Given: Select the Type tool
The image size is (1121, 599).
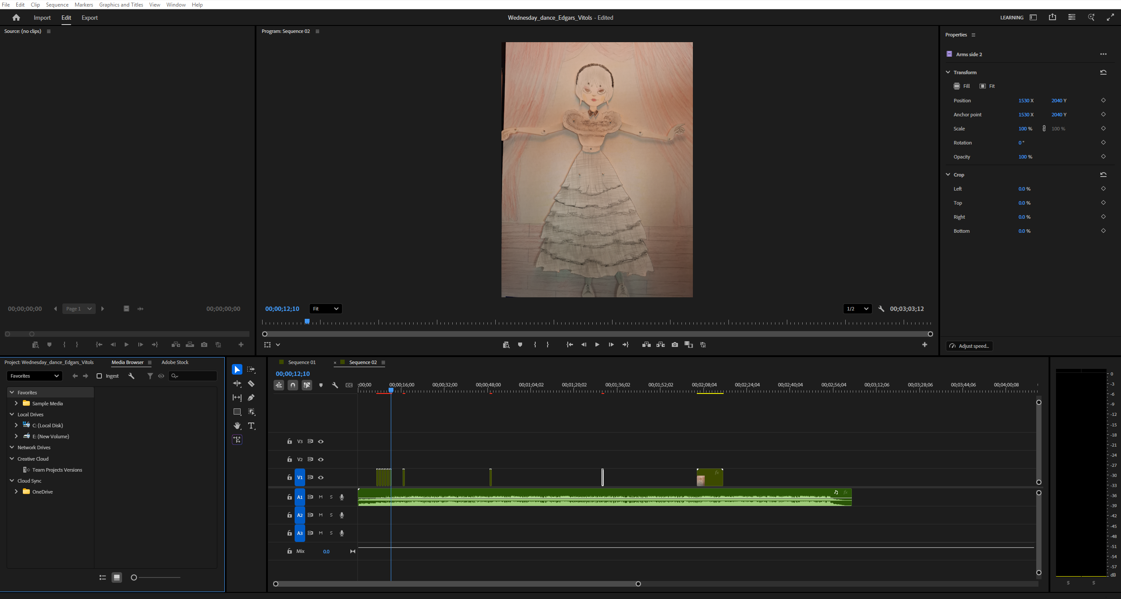Looking at the screenshot, I should click(251, 426).
